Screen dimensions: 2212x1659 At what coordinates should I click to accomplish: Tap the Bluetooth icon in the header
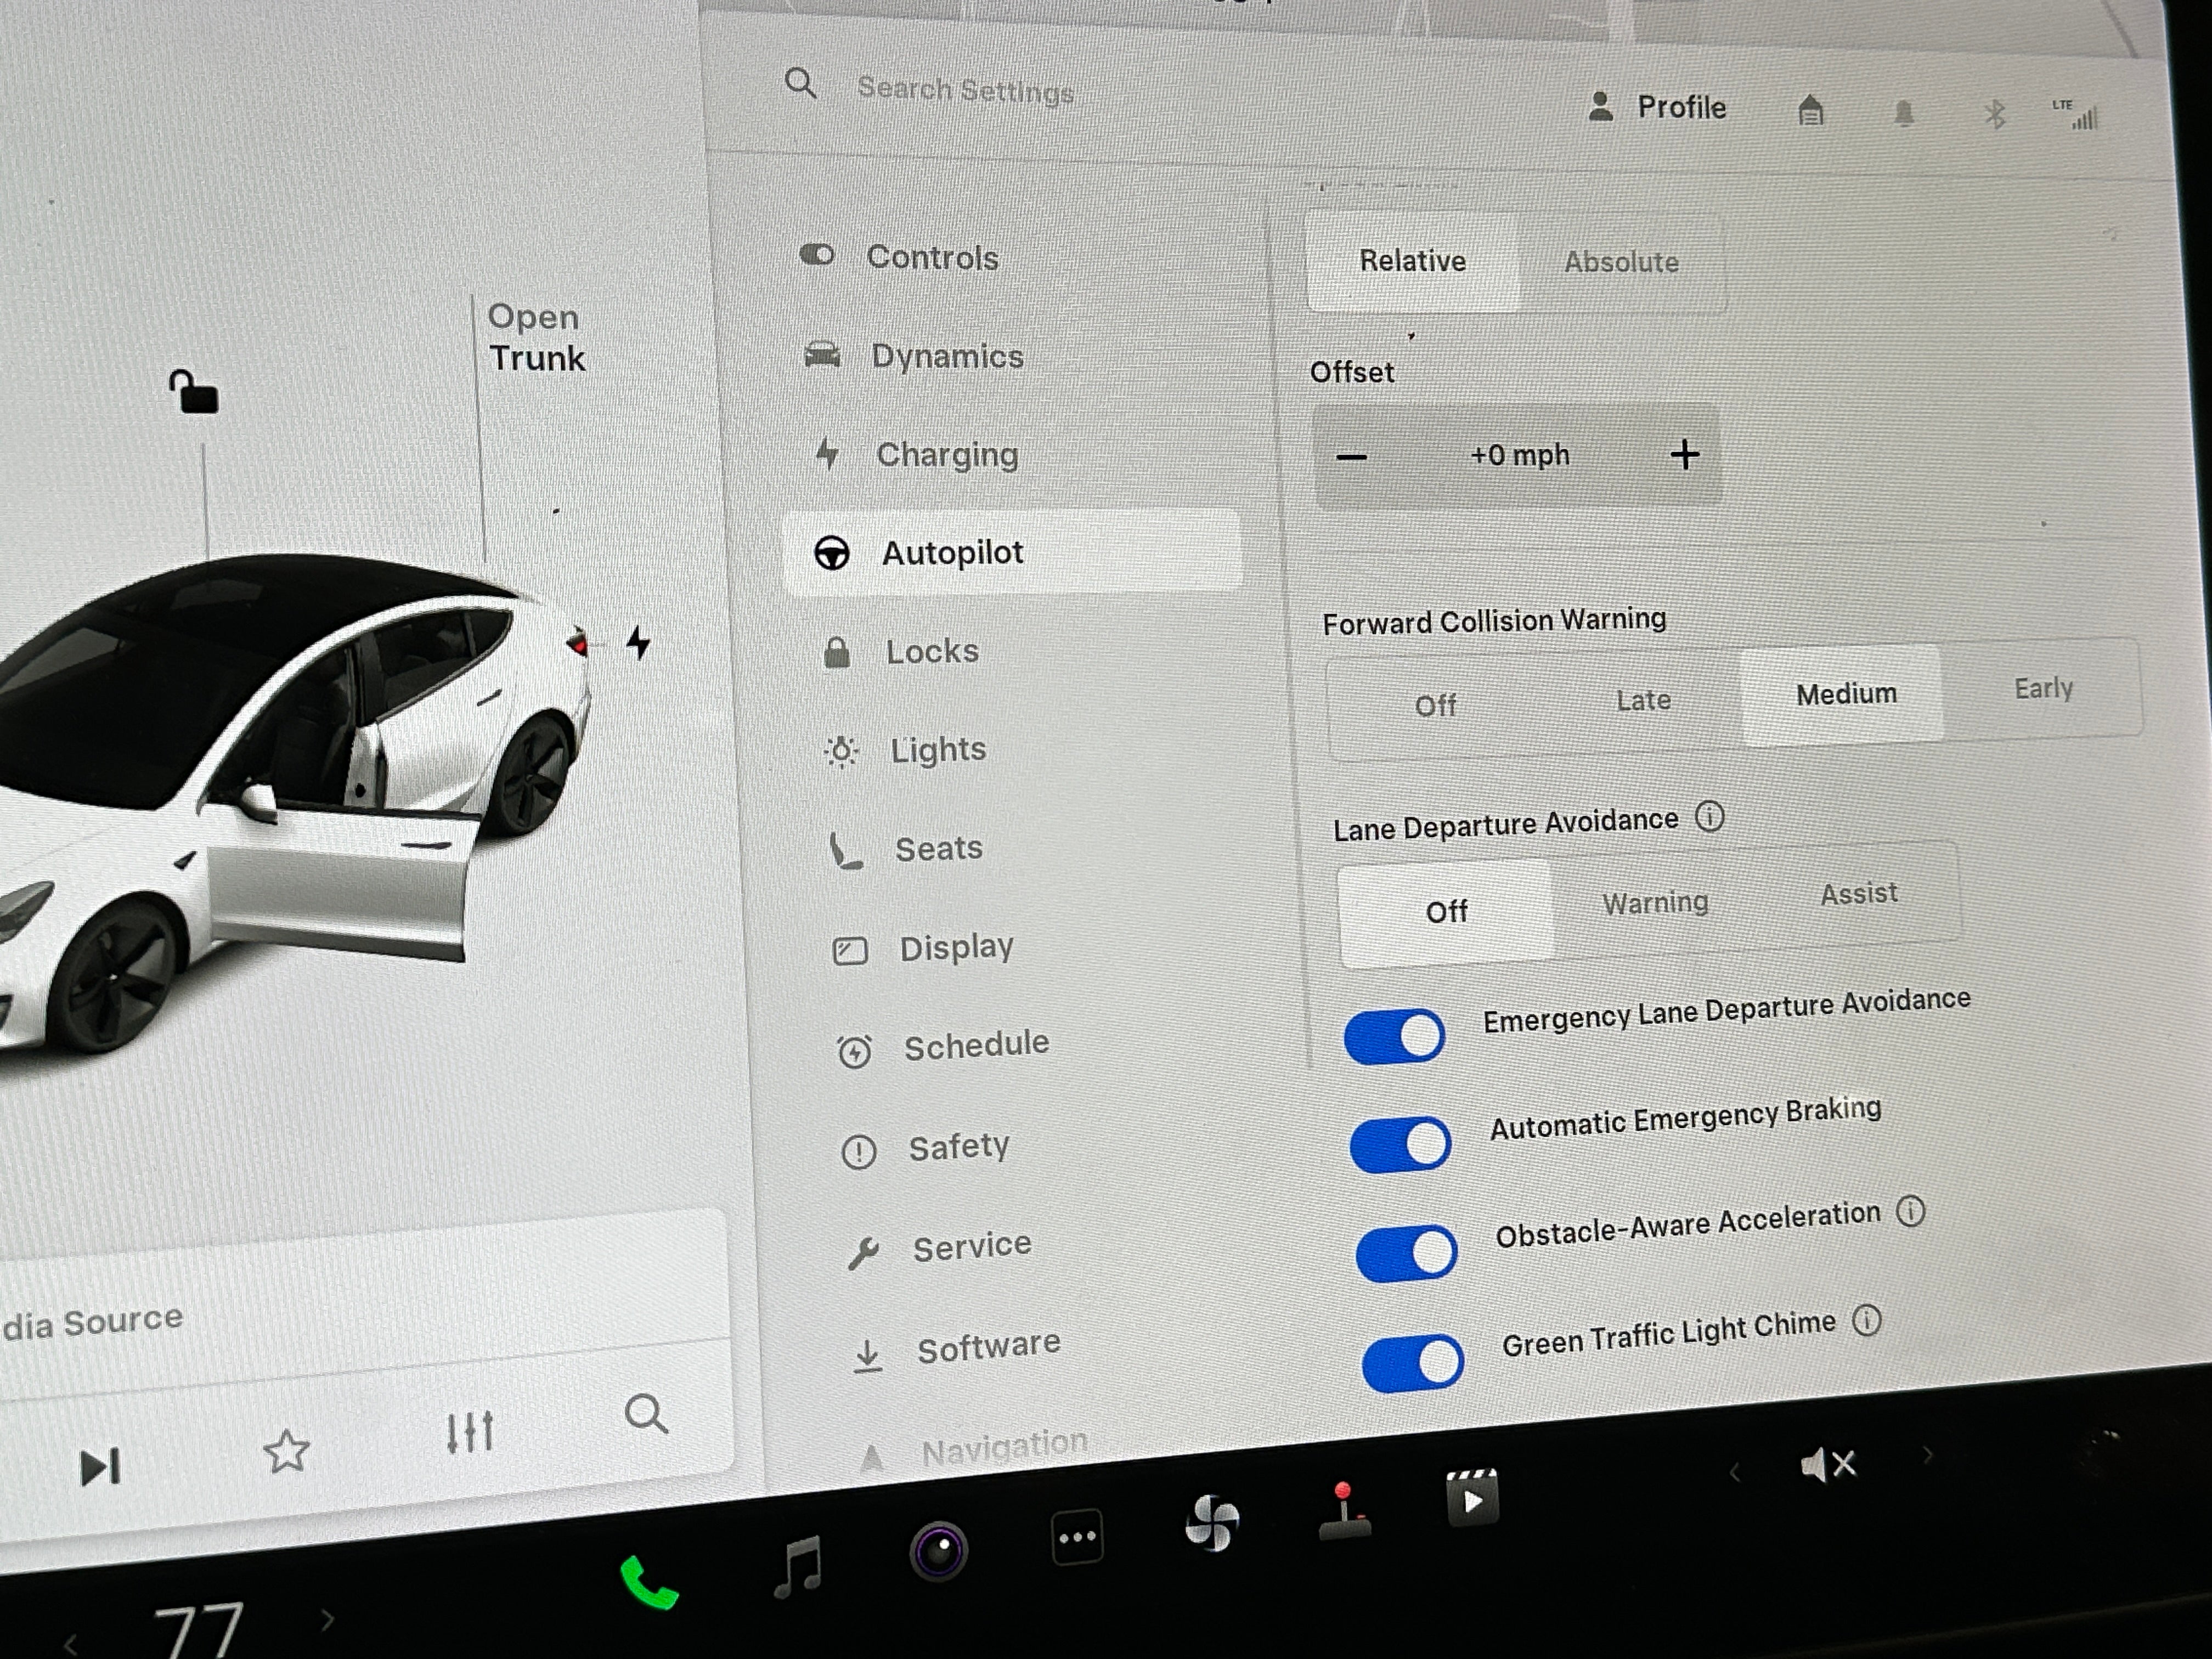[1995, 115]
